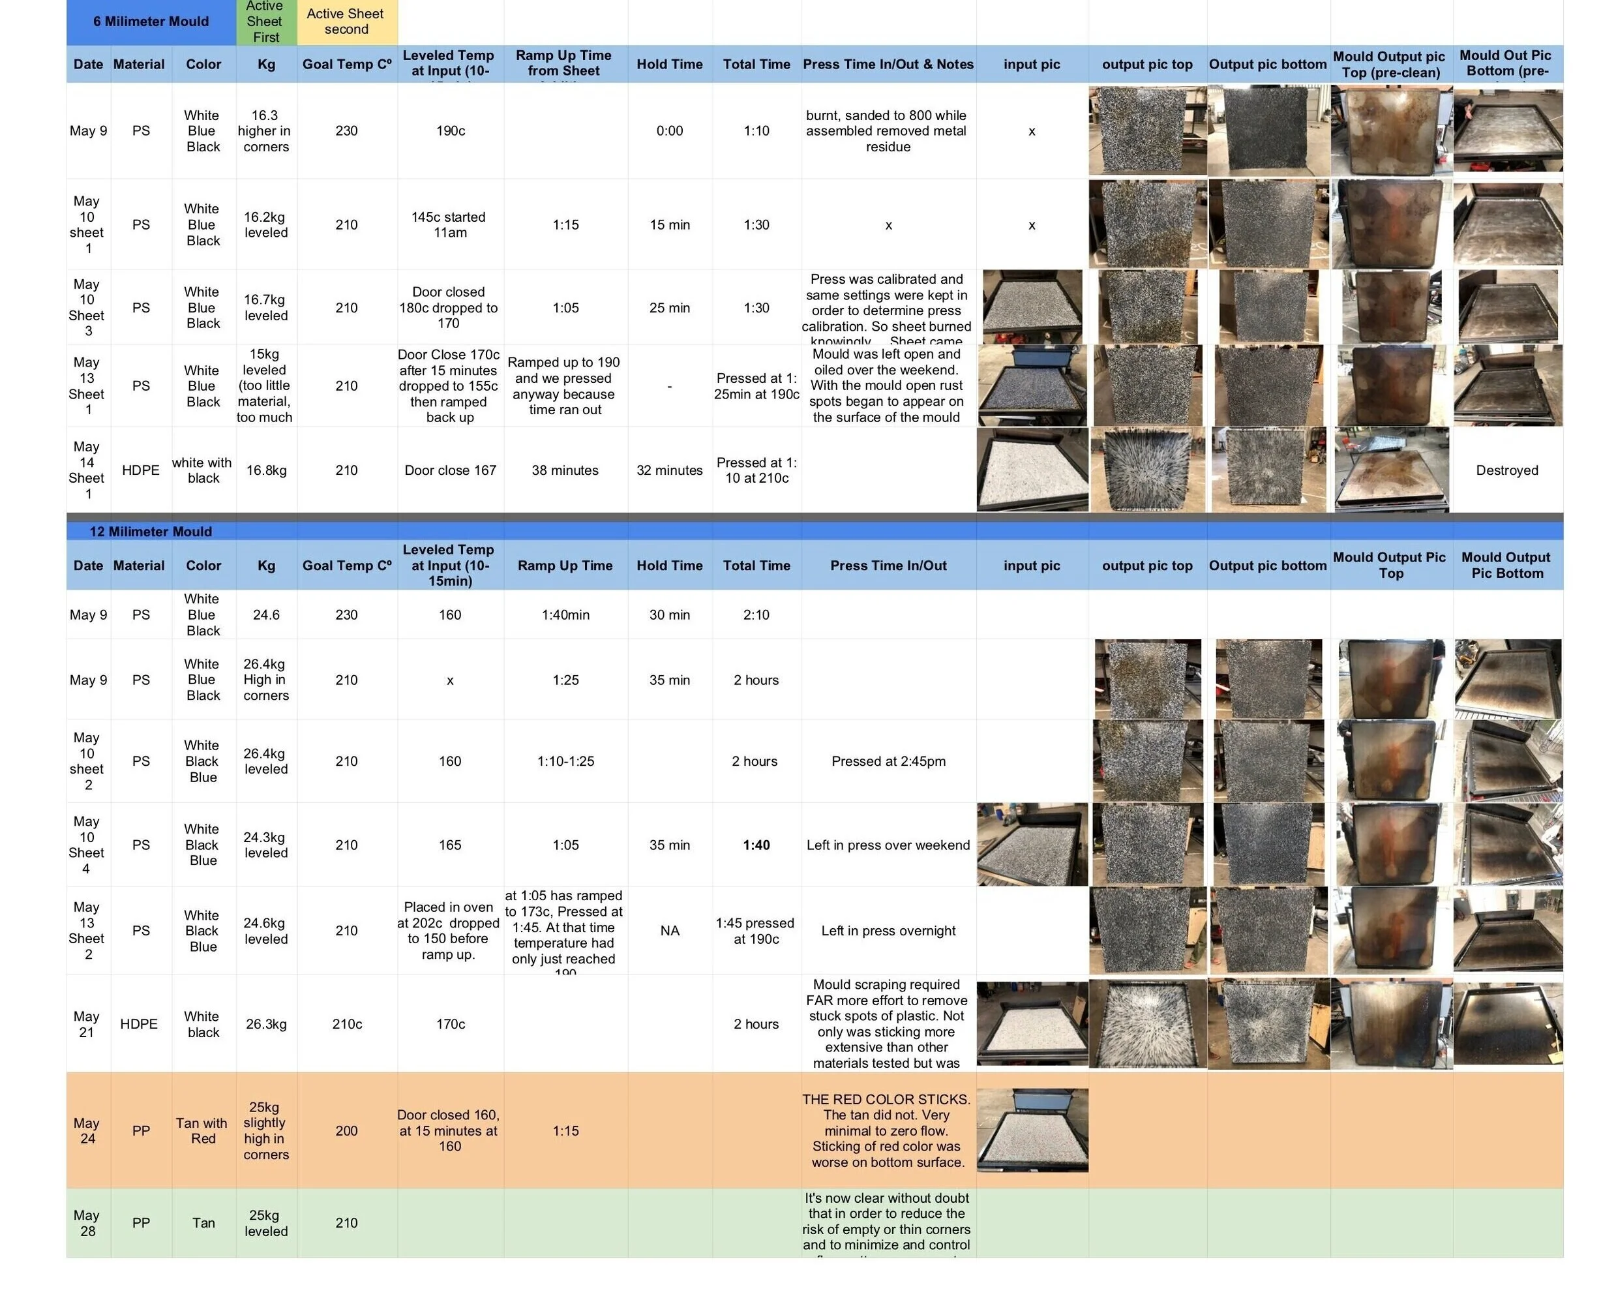Click the "Press Time In/Out & Notes" header
Viewport: 1601px width, 1300px height.
[x=888, y=65]
